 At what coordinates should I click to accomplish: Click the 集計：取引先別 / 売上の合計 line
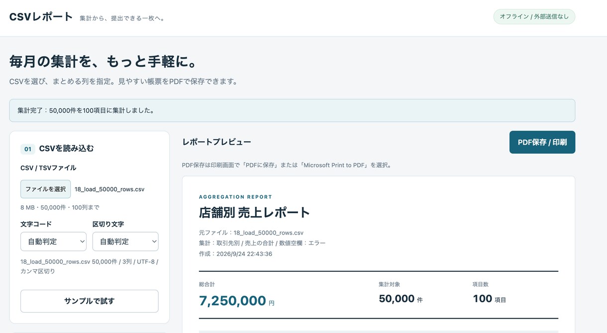[262, 243]
